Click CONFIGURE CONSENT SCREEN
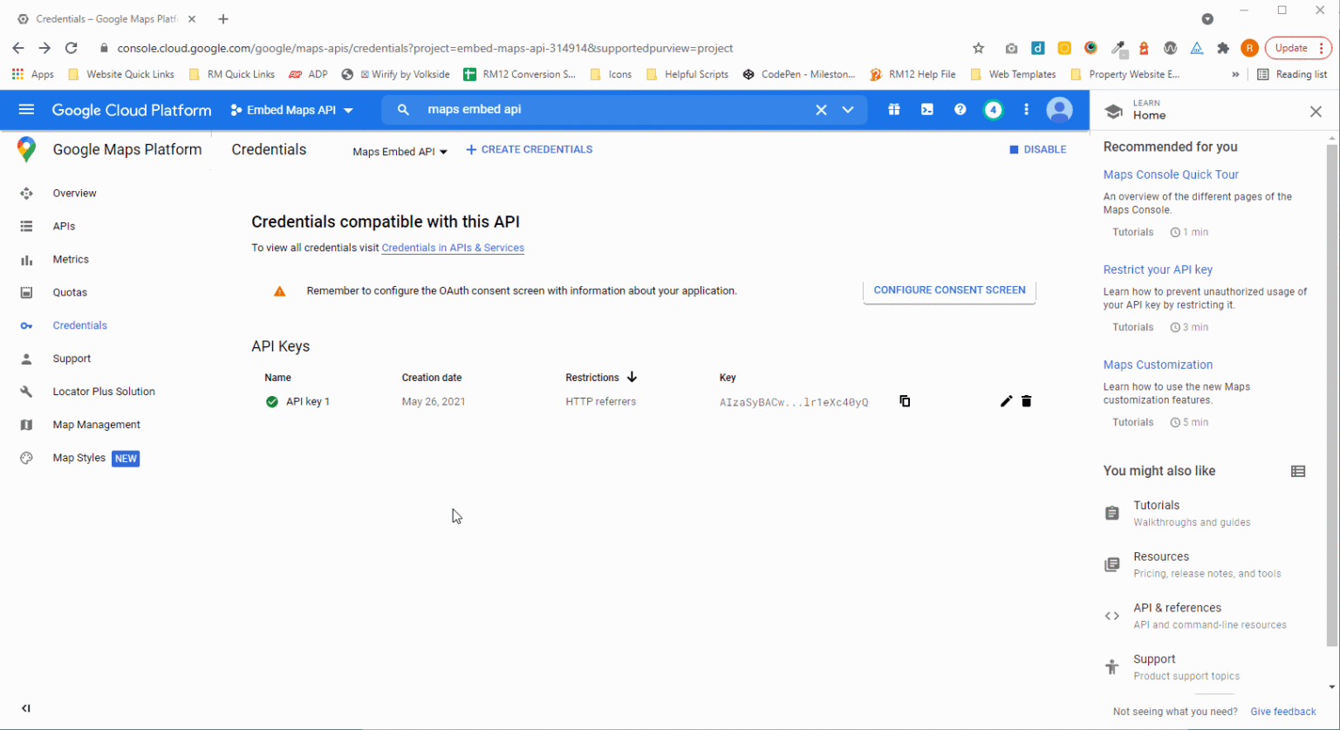 pyautogui.click(x=949, y=290)
